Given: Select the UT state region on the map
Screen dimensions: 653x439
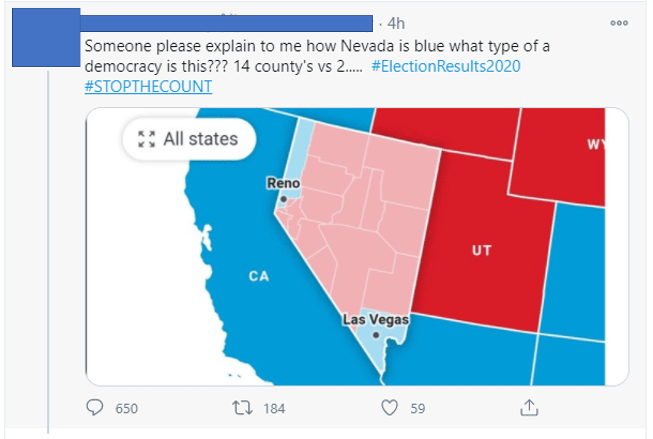Looking at the screenshot, I should (x=482, y=250).
